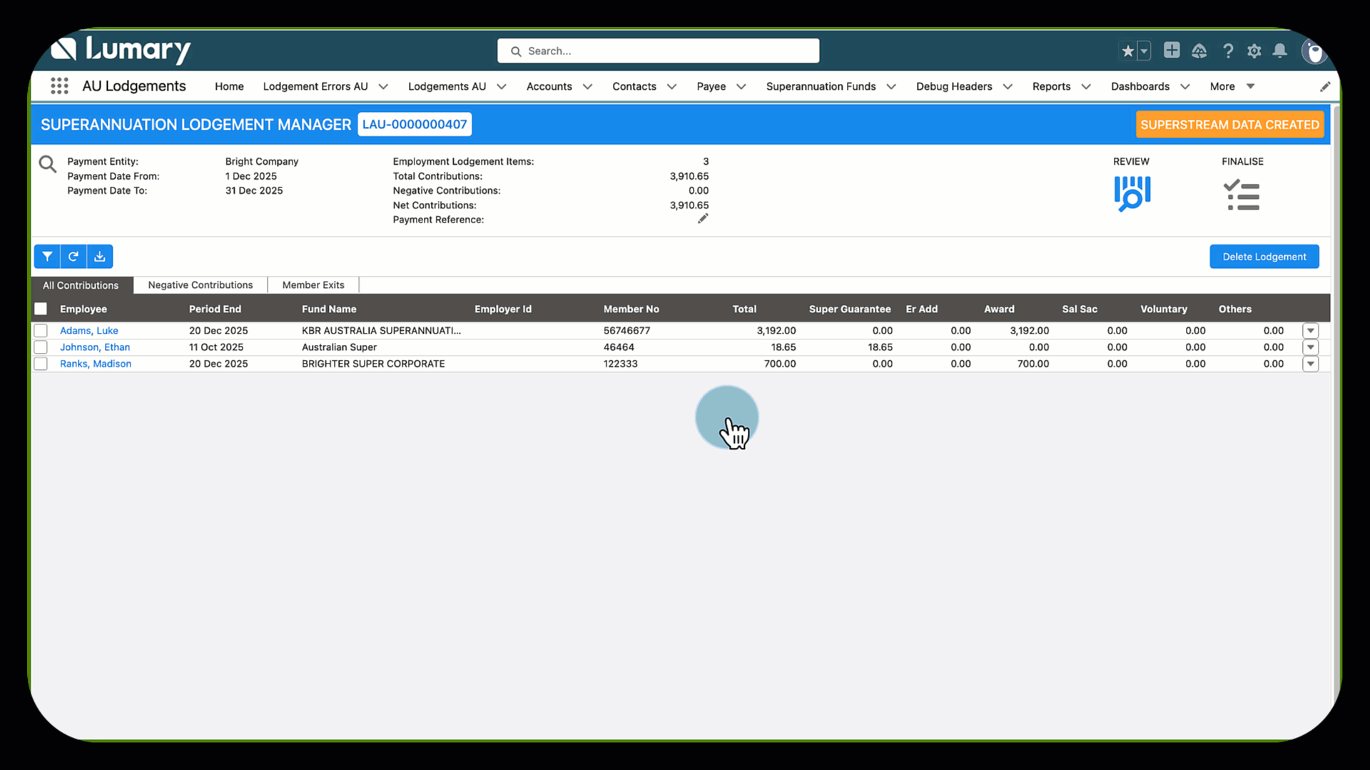Switch to Negative Contributions tab
This screenshot has width=1370, height=770.
click(x=200, y=285)
